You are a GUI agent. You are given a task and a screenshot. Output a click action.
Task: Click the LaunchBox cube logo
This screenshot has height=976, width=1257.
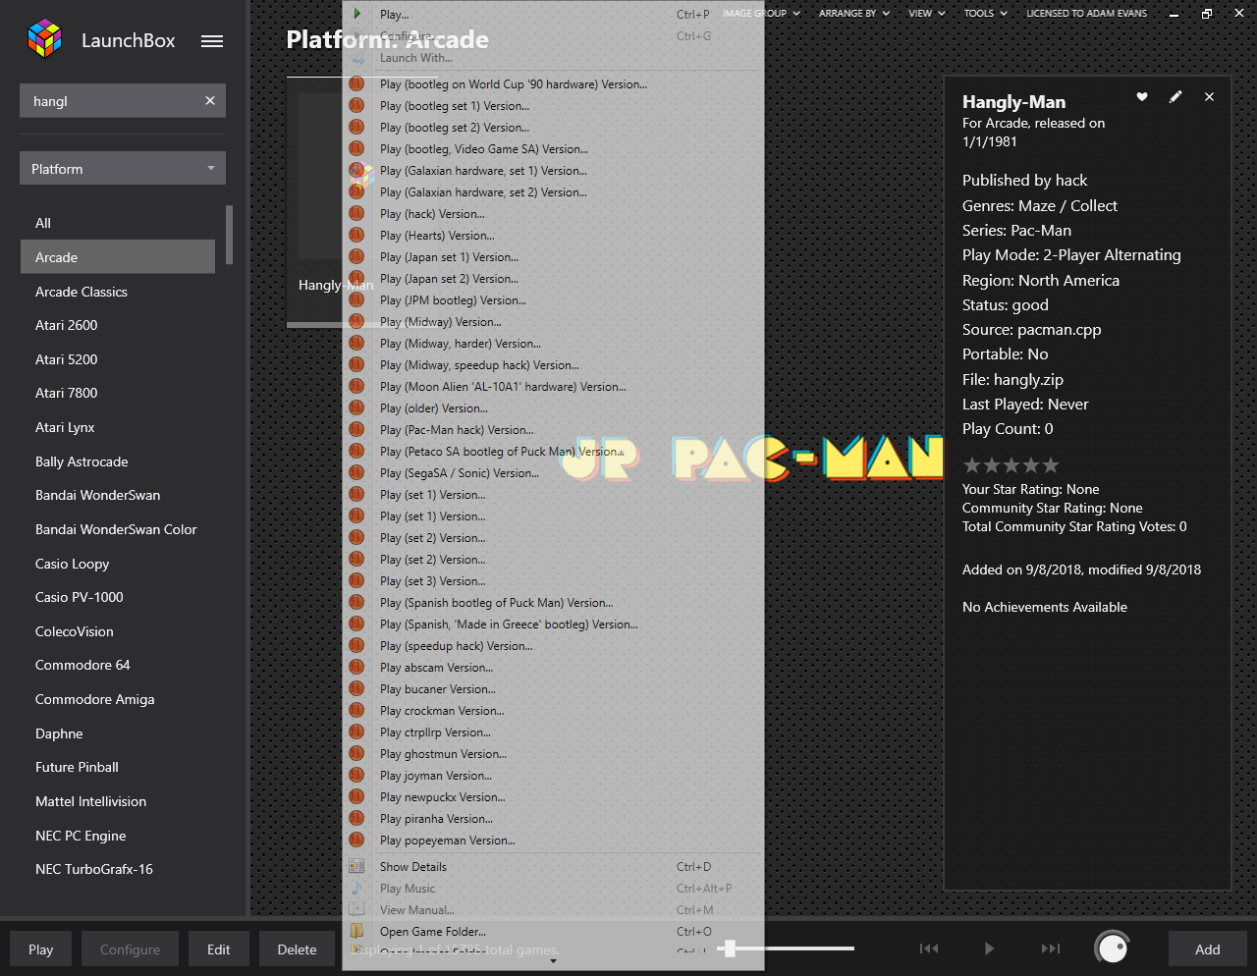click(45, 39)
